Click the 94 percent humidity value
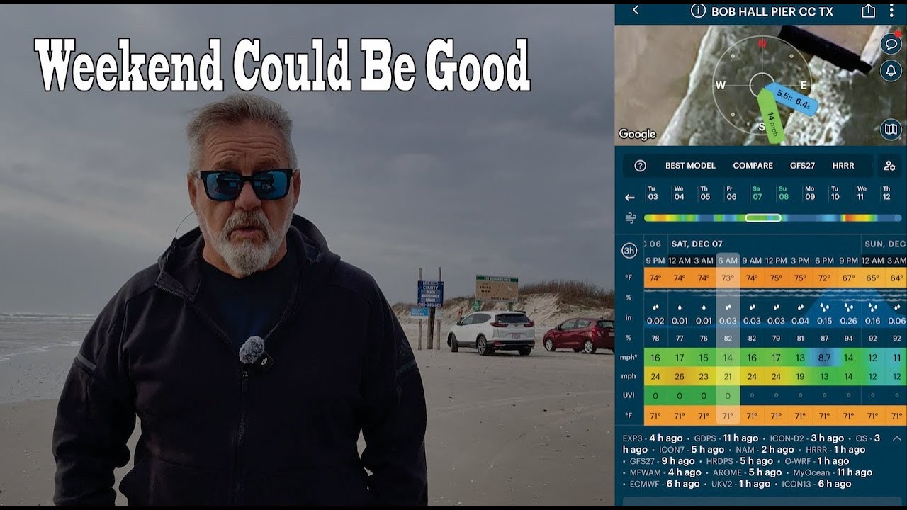907x510 pixels. [x=848, y=339]
